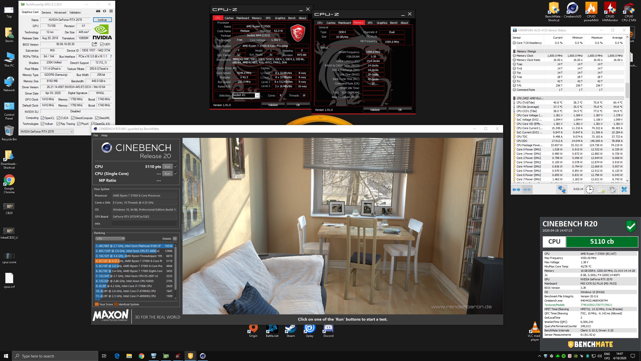641x361 pixels.
Task: Open the SPD tab in right CPU-Z window
Action: point(370,23)
